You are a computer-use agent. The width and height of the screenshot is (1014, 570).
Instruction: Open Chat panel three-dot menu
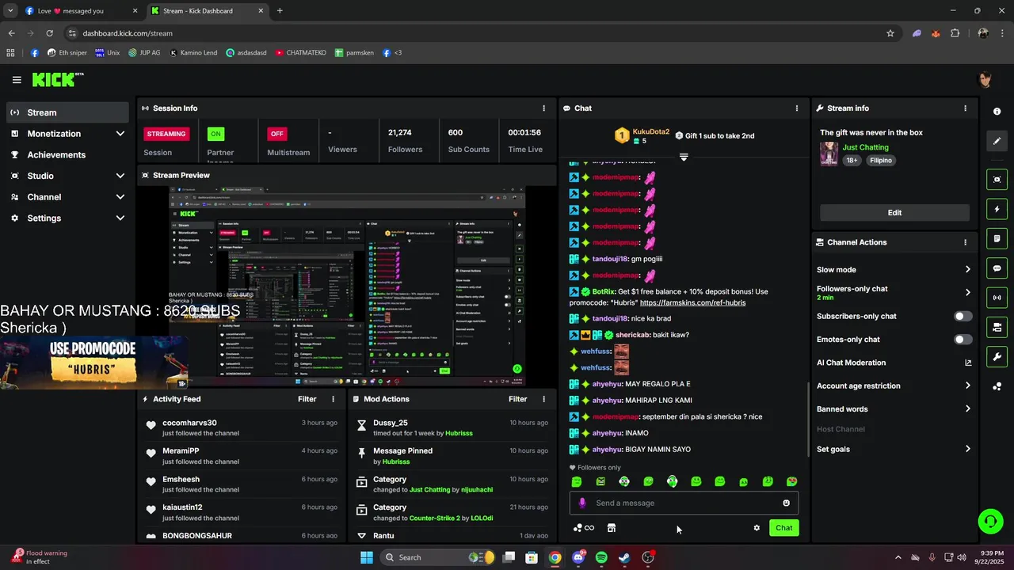797,108
